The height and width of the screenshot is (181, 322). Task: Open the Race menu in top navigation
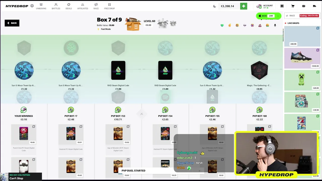click(96, 6)
